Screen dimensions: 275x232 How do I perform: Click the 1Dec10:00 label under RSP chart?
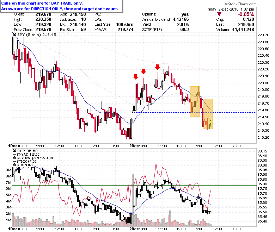click(18, 229)
